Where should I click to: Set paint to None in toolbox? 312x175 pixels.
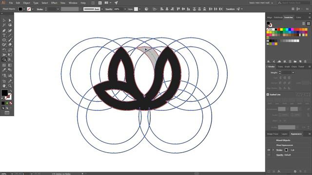(11, 103)
